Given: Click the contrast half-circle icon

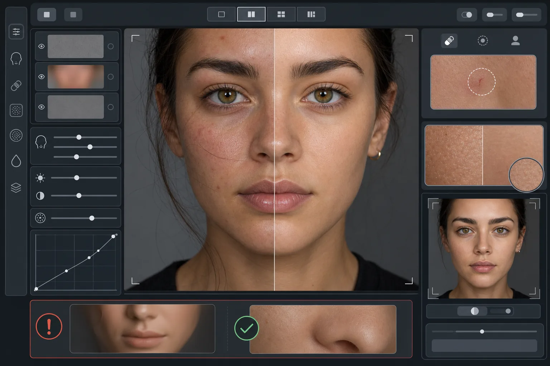Looking at the screenshot, I should pyautogui.click(x=40, y=196).
